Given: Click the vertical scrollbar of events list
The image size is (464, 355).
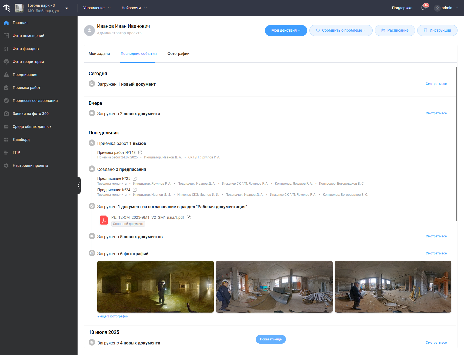Looking at the screenshot, I should coord(456,144).
